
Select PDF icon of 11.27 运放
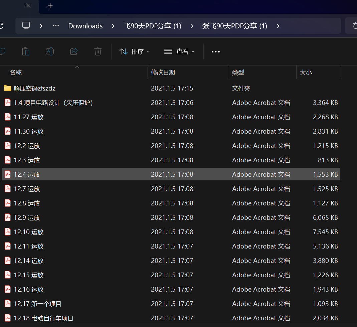point(8,117)
